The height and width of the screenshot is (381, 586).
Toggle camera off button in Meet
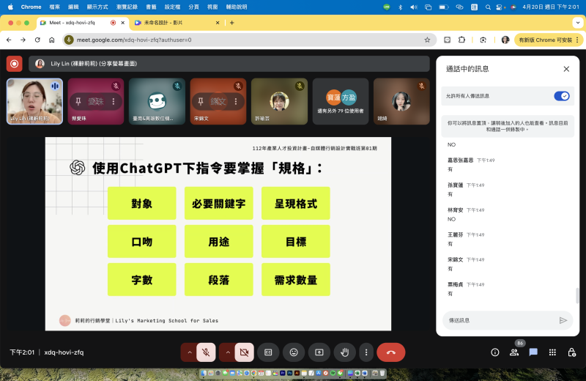(x=244, y=352)
